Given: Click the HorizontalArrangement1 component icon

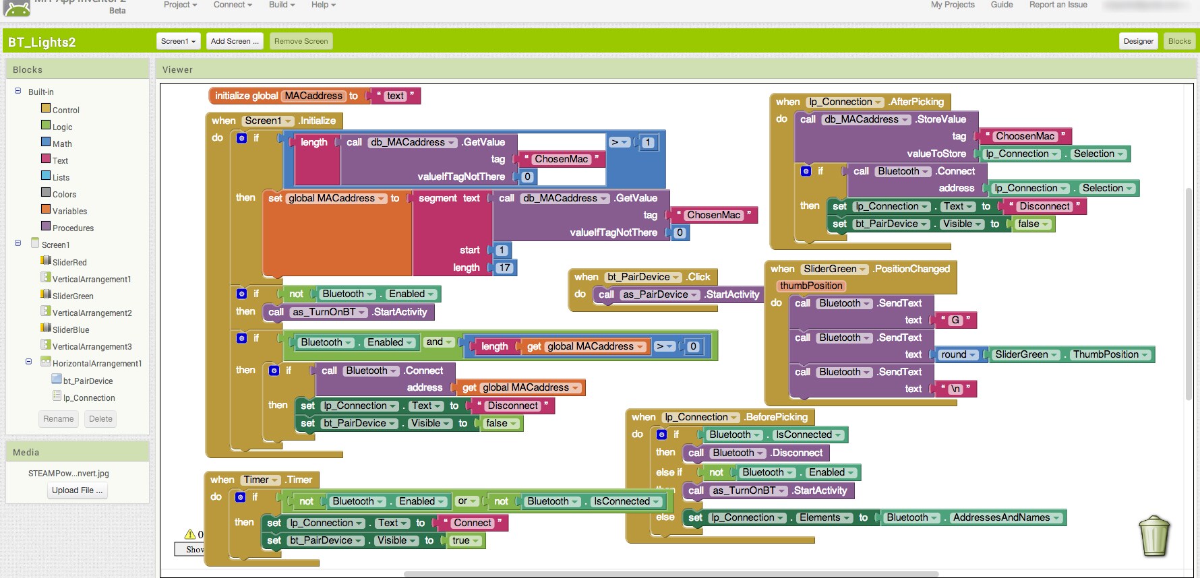Looking at the screenshot, I should tap(46, 362).
